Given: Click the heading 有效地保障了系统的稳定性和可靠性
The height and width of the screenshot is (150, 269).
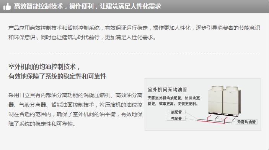Looking at the screenshot, I should tap(57, 76).
